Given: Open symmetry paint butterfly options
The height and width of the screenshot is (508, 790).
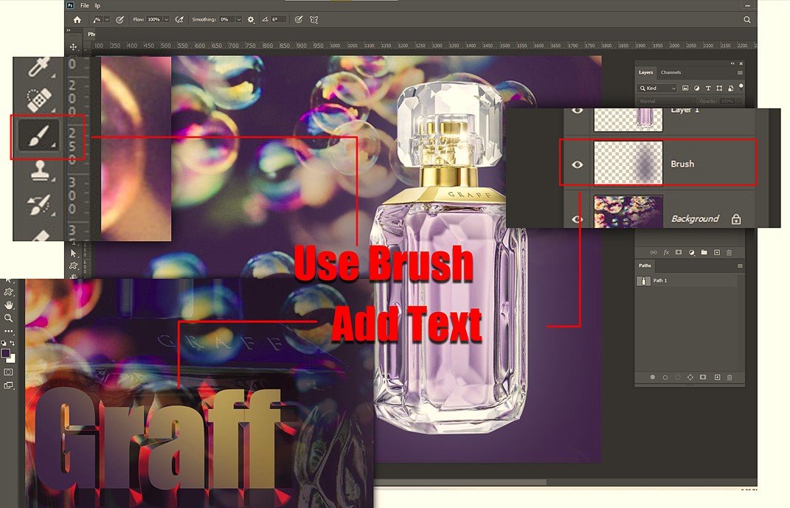Looking at the screenshot, I should 314,20.
